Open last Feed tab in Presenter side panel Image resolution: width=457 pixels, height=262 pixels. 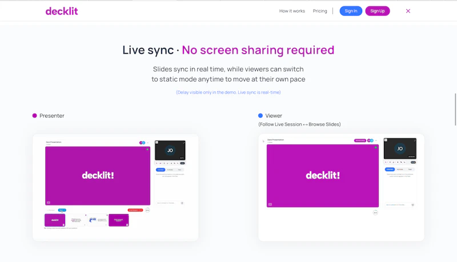click(179, 170)
